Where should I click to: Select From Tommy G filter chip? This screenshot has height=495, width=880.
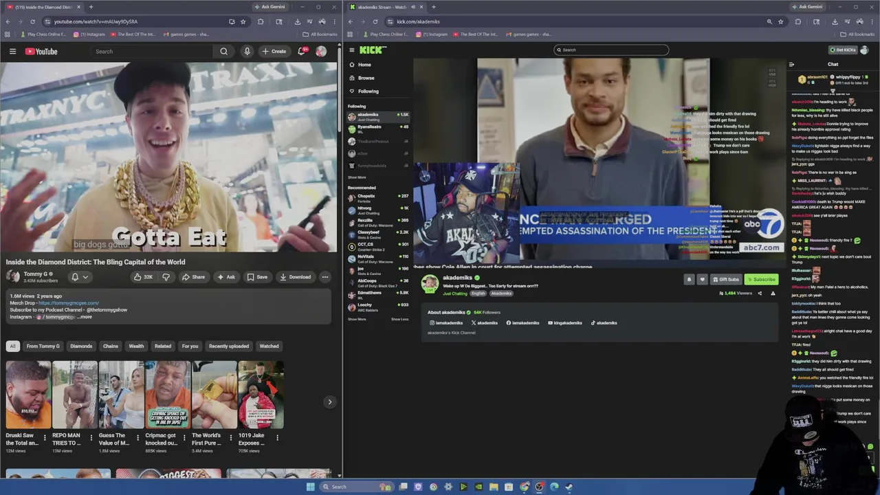43,346
